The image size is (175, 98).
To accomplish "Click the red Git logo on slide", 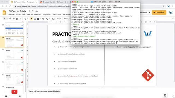I will tap(148, 75).
